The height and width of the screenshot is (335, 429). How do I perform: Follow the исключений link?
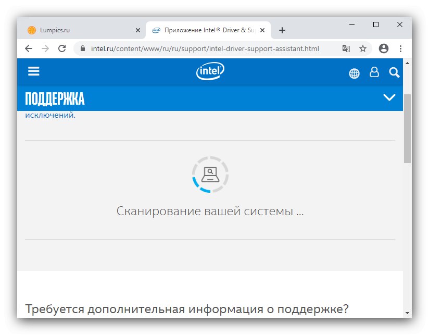51,115
